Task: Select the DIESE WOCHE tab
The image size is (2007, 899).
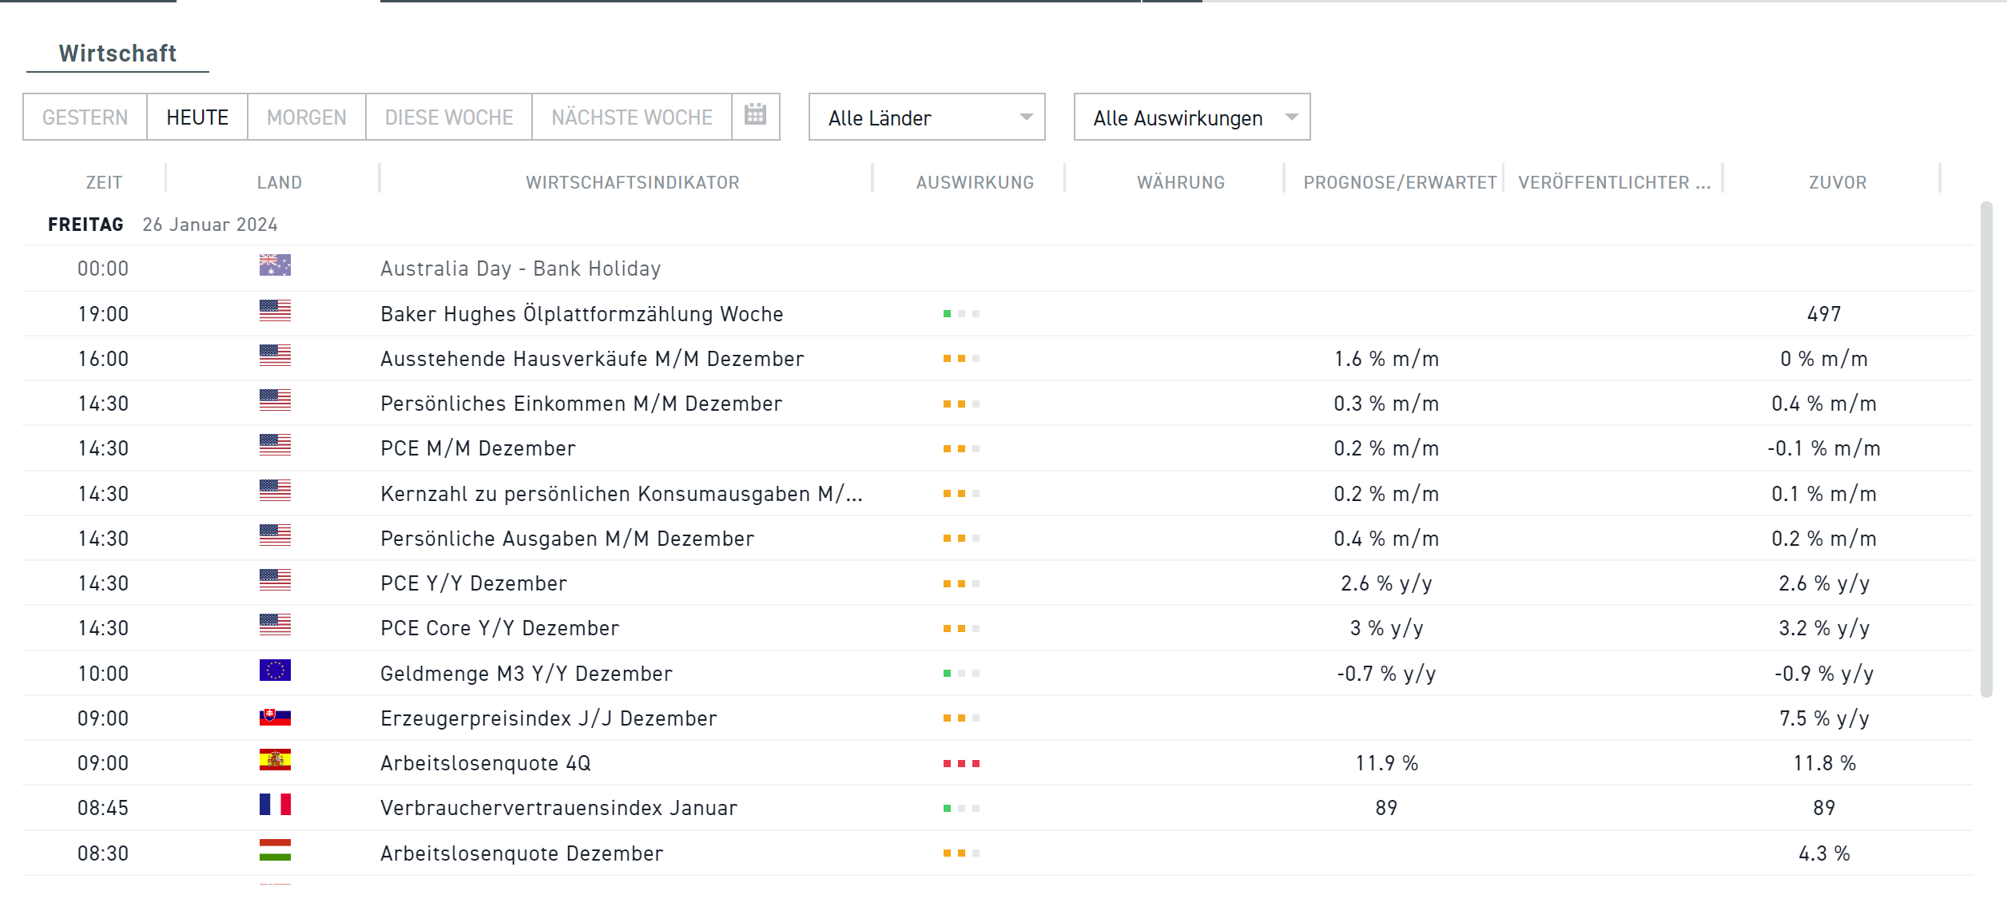Action: tap(448, 117)
